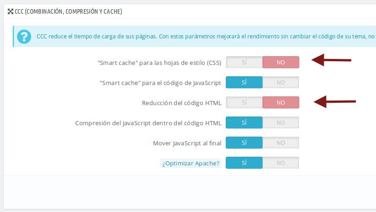Click the Mover JavaScript al final label
The width and height of the screenshot is (376, 212).
click(187, 143)
